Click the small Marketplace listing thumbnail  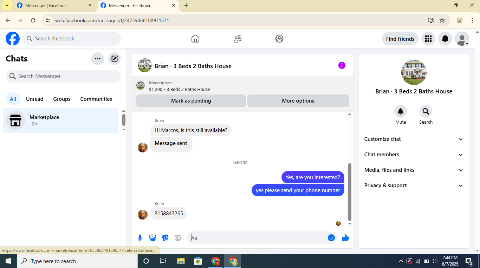click(141, 85)
